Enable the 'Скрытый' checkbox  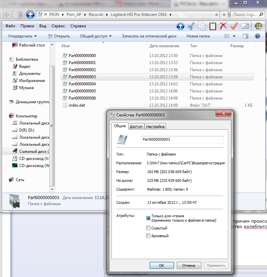coord(148,228)
